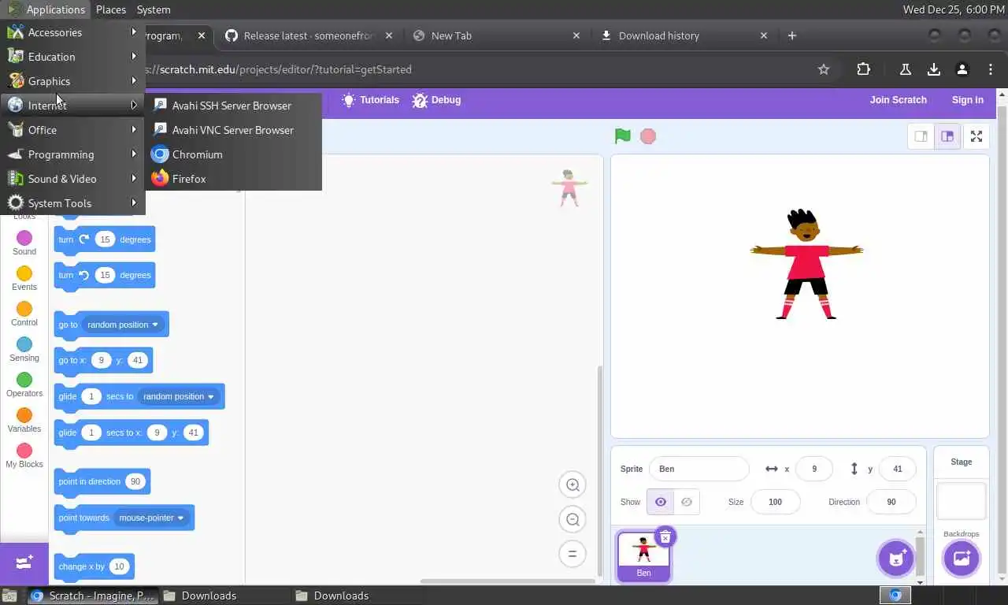The height and width of the screenshot is (605, 1008).
Task: Click the Sprite name field showing Ben
Action: pyautogui.click(x=699, y=469)
